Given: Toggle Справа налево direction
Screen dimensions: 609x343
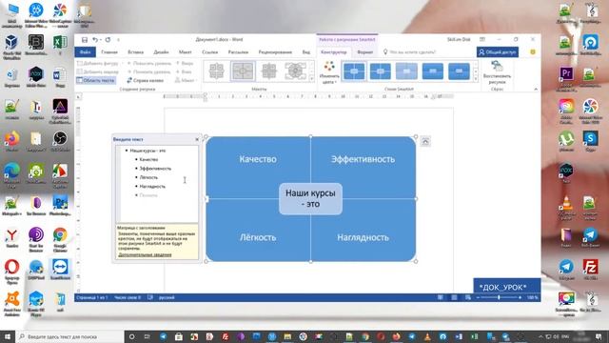Looking at the screenshot, I should point(146,80).
